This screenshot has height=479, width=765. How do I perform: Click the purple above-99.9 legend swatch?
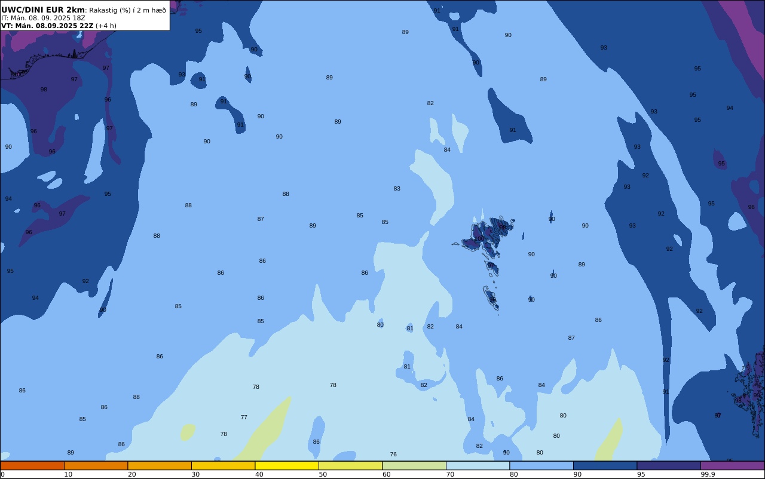732,465
